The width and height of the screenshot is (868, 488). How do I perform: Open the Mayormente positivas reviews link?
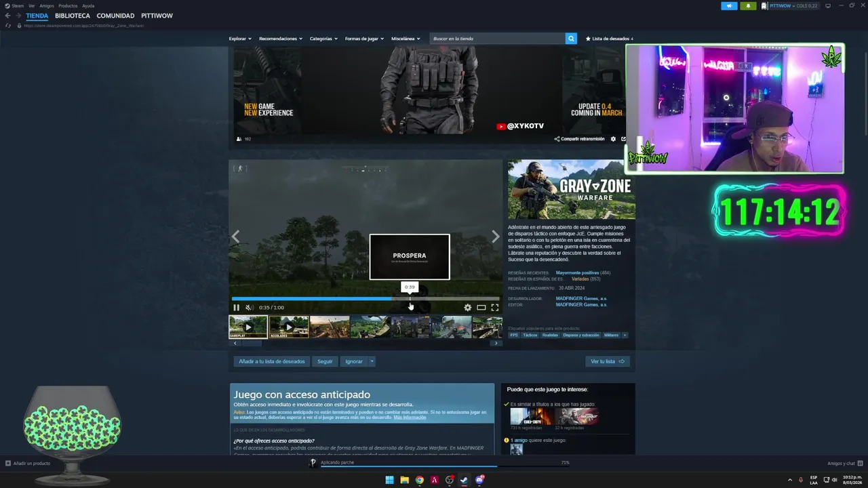[577, 272]
